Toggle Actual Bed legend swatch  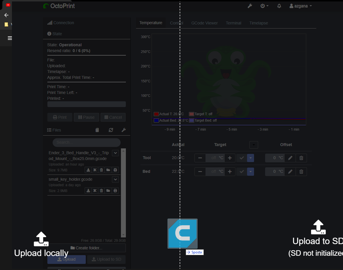(x=156, y=120)
